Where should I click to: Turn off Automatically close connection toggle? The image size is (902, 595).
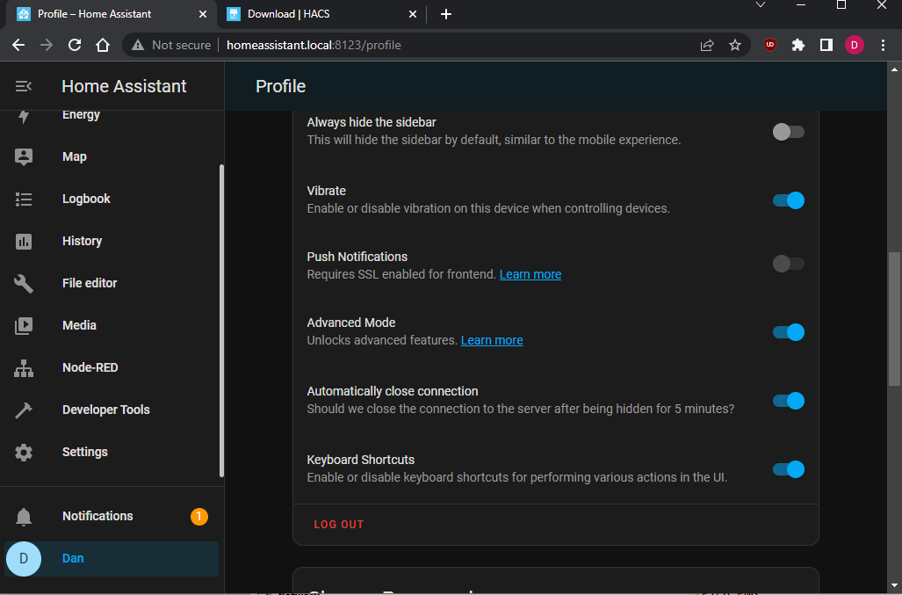[788, 401]
